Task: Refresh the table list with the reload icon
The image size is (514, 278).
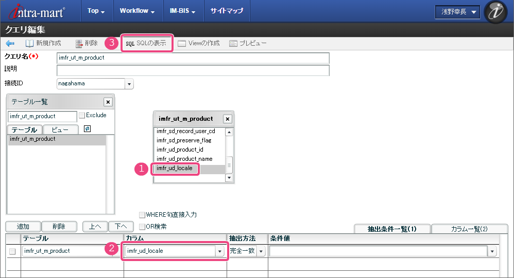Action: (x=87, y=129)
